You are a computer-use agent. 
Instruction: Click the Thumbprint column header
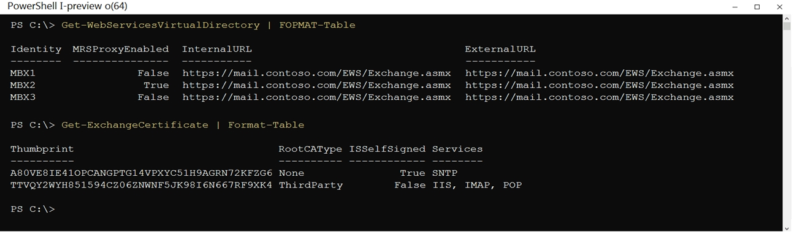coord(42,149)
